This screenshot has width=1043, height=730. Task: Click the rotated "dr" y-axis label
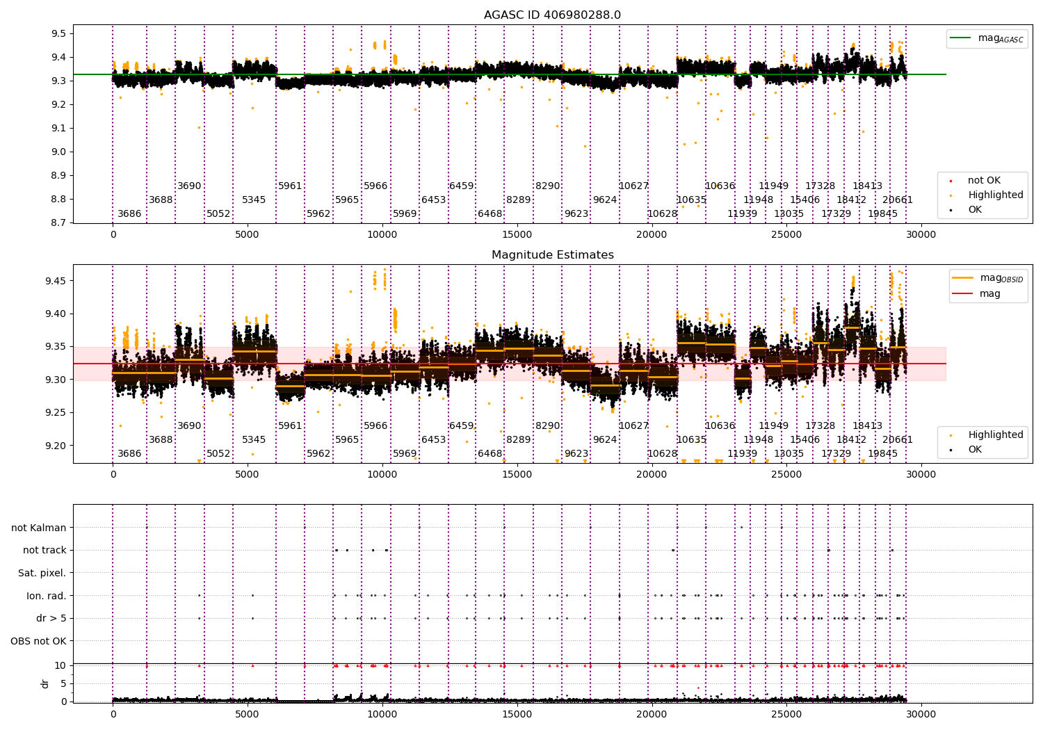pyautogui.click(x=45, y=683)
